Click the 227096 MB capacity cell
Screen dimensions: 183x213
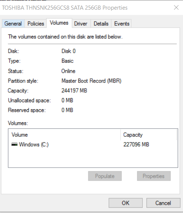tap(136, 144)
